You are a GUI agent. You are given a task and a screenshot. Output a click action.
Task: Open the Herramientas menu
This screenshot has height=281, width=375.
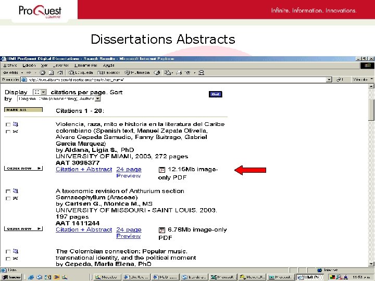pyautogui.click(x=86, y=65)
